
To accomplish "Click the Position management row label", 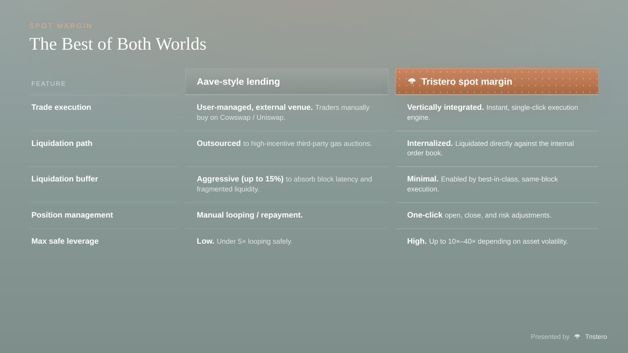I will (x=72, y=215).
